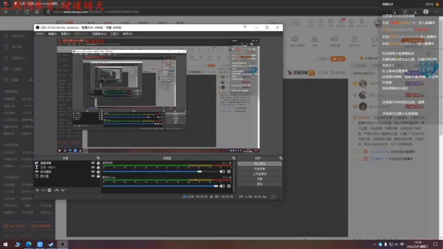Open the friends icon in streamer toolbar

[x=315, y=39]
